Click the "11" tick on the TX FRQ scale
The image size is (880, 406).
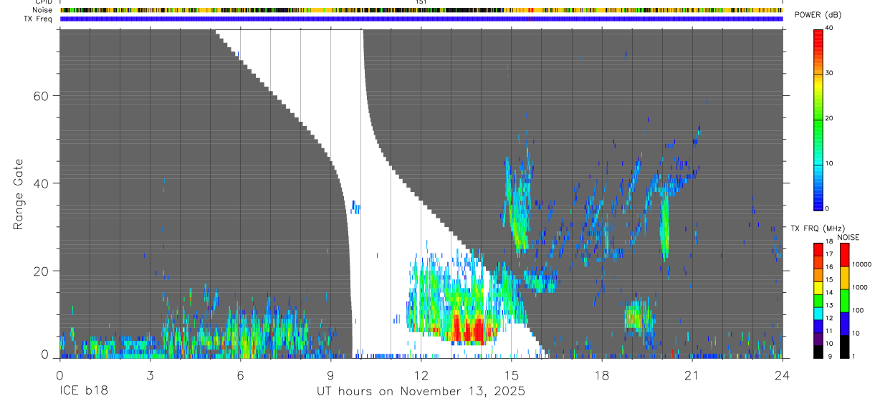(829, 331)
